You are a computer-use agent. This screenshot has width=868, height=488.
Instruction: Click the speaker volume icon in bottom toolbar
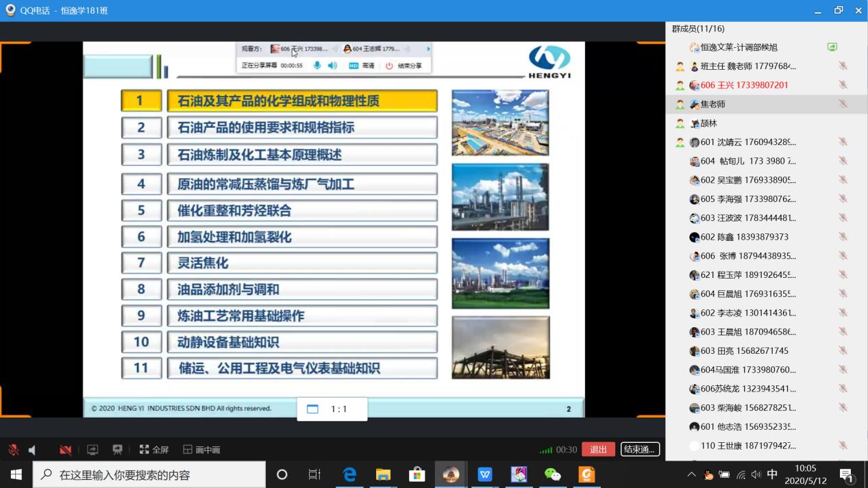click(x=32, y=450)
